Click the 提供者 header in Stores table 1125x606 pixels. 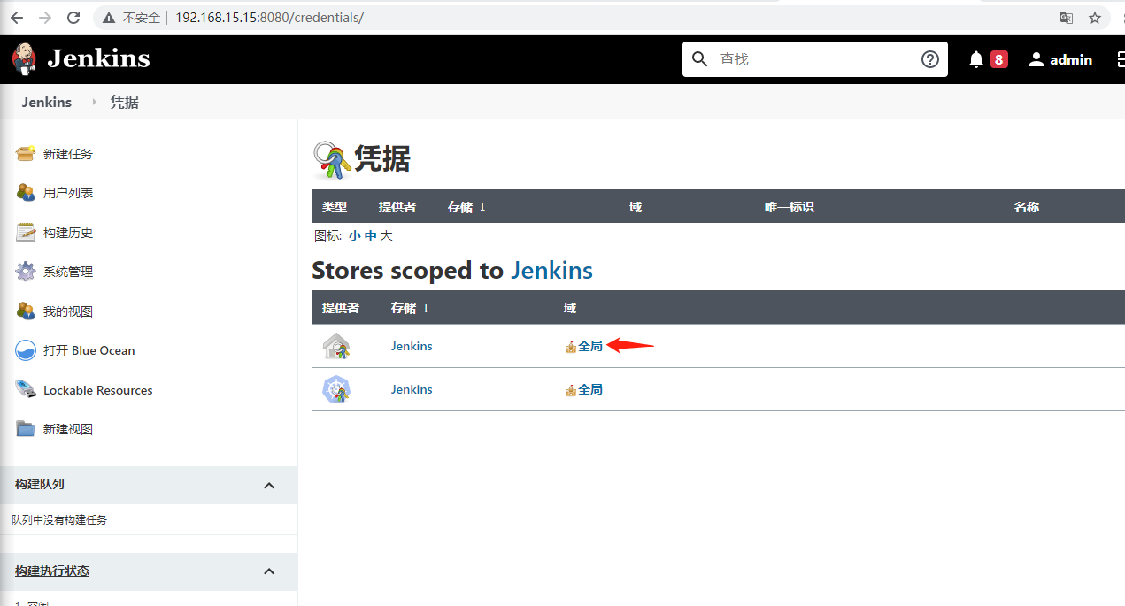pos(341,308)
